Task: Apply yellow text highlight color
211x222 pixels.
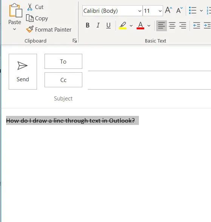Action: coord(123,26)
